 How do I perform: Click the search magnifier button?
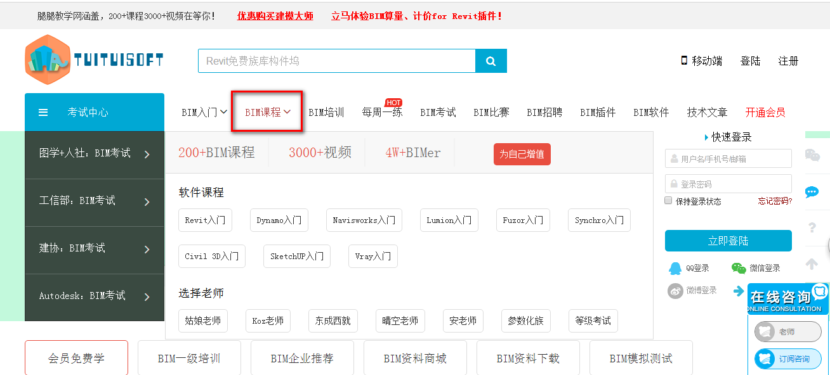491,61
